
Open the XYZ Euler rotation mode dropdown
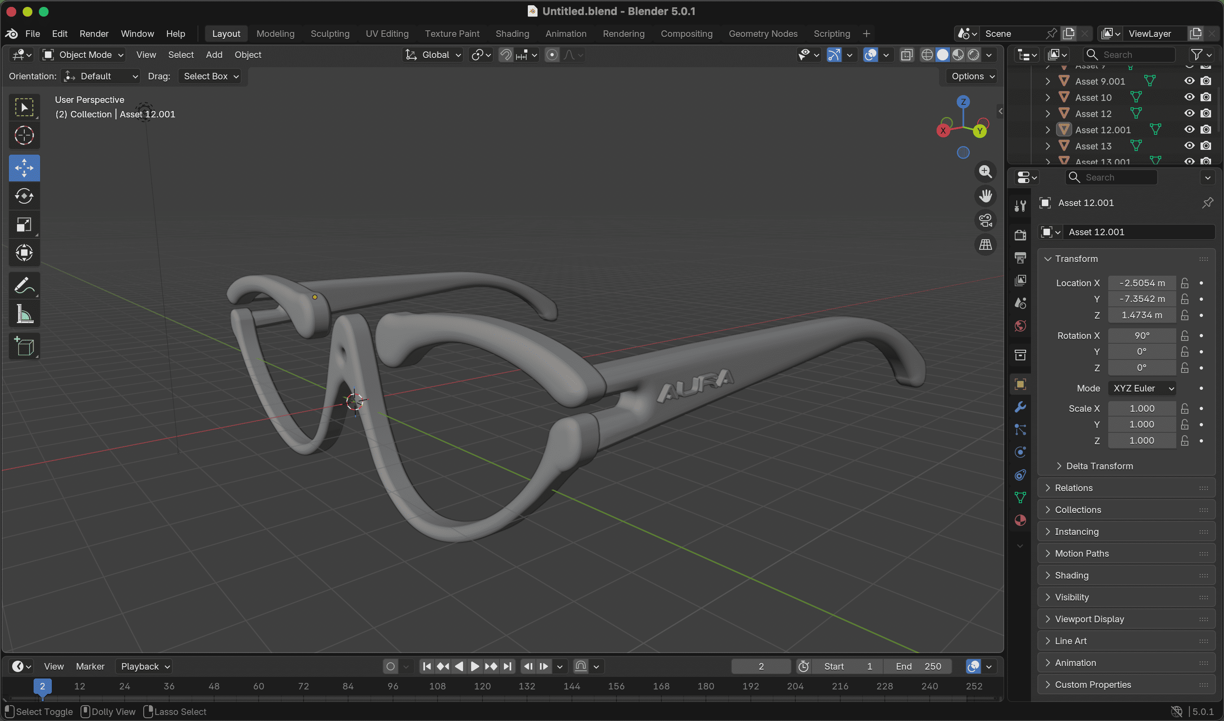[x=1143, y=388]
